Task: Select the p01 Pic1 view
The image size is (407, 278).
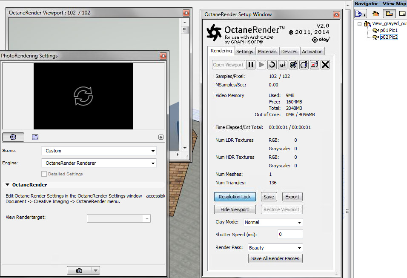Action: 389,30
